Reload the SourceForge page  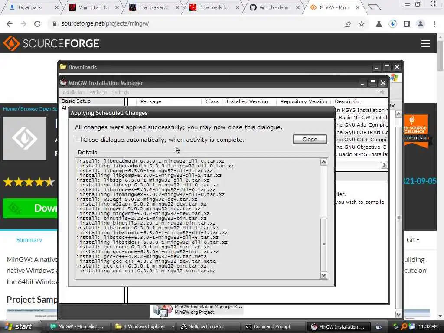coord(37,24)
